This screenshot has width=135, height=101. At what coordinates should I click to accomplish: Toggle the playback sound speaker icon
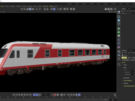[40, 95]
